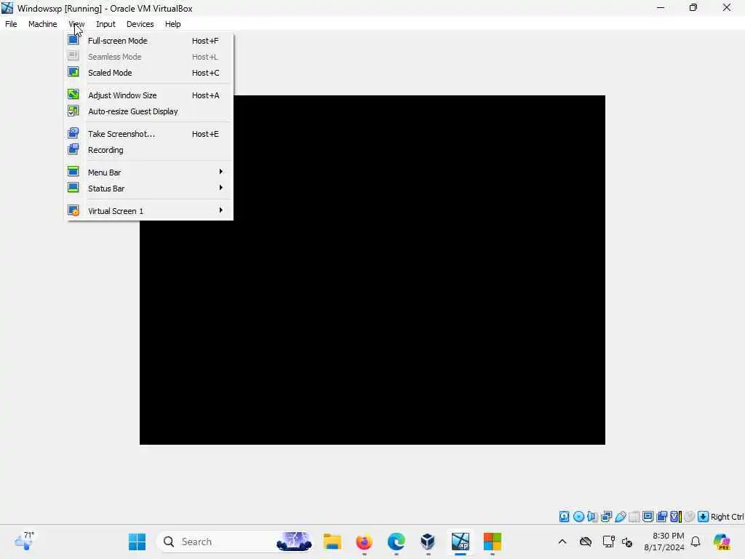
Task: Click the audio status bar icon
Action: [592, 517]
